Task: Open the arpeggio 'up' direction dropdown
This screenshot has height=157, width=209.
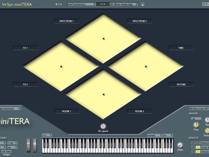Action: click(x=12, y=147)
